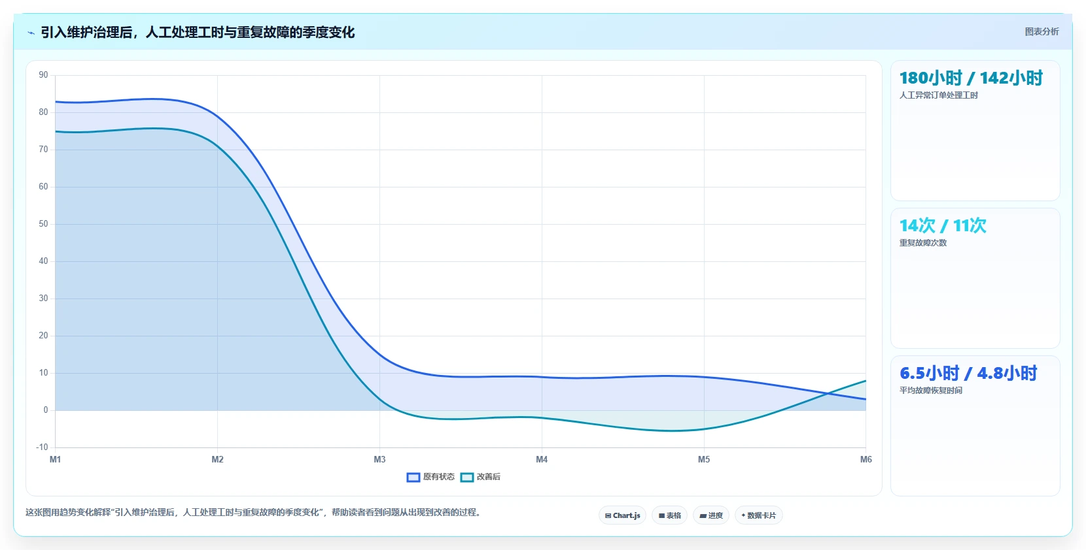This screenshot has width=1086, height=550.
Task: Click the 图表分析 label in header
Action: coord(1042,31)
